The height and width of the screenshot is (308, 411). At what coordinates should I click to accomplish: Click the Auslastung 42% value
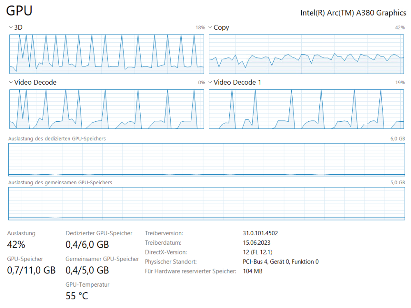tap(16, 245)
